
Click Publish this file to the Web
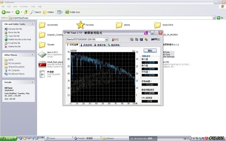(x=20, y=39)
